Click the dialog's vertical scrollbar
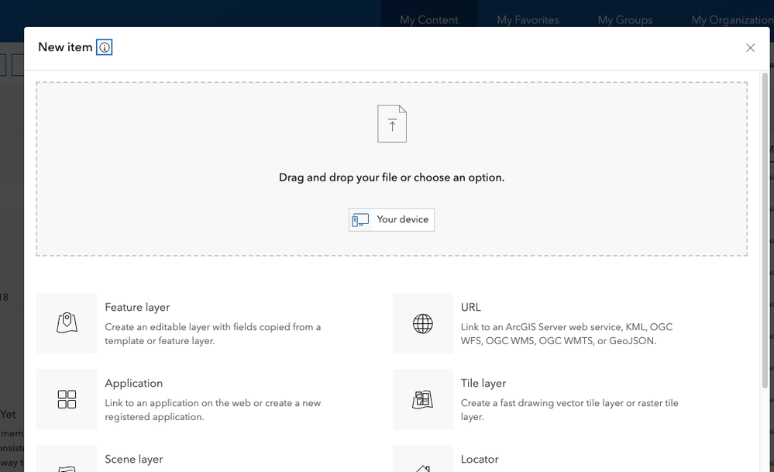Image resolution: width=774 pixels, height=472 pixels. point(765,233)
